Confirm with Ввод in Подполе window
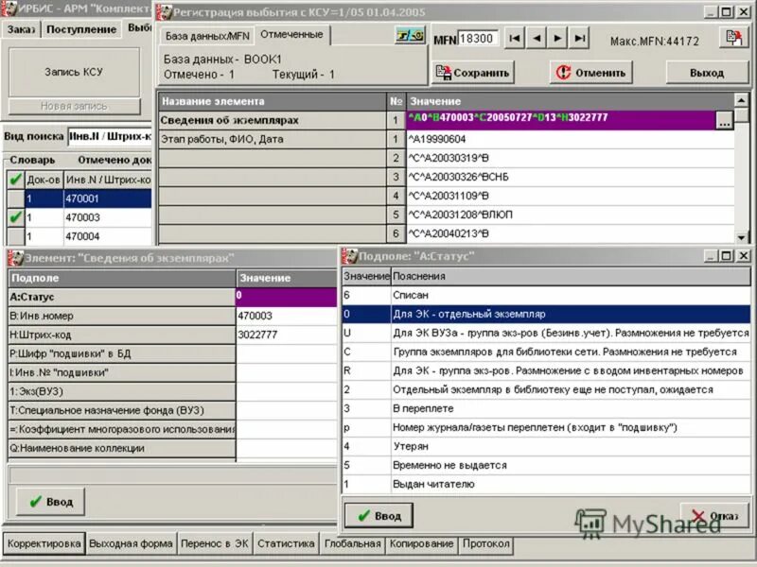The image size is (757, 567). (x=379, y=516)
